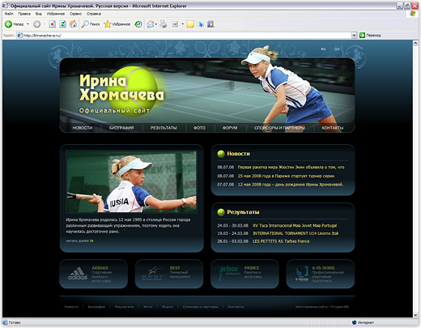Expand the Mail icon dropdown arrow
Image resolution: width=421 pixels, height=328 pixels.
[x=156, y=24]
